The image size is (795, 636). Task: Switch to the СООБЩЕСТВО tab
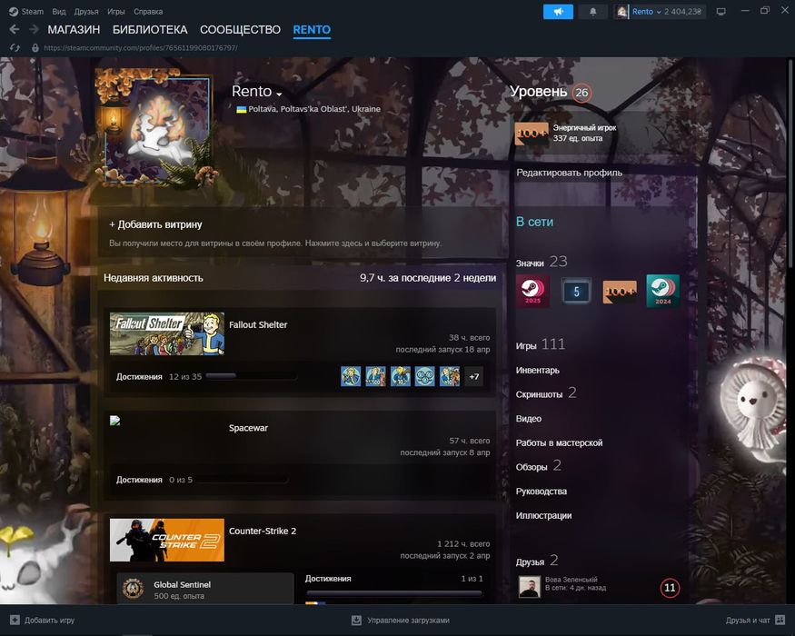point(240,30)
